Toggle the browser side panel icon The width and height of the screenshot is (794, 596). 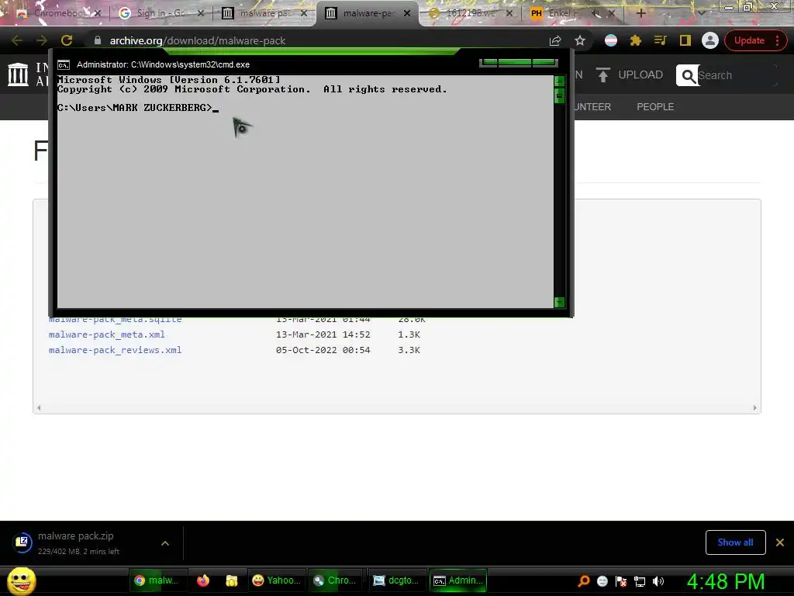(685, 40)
